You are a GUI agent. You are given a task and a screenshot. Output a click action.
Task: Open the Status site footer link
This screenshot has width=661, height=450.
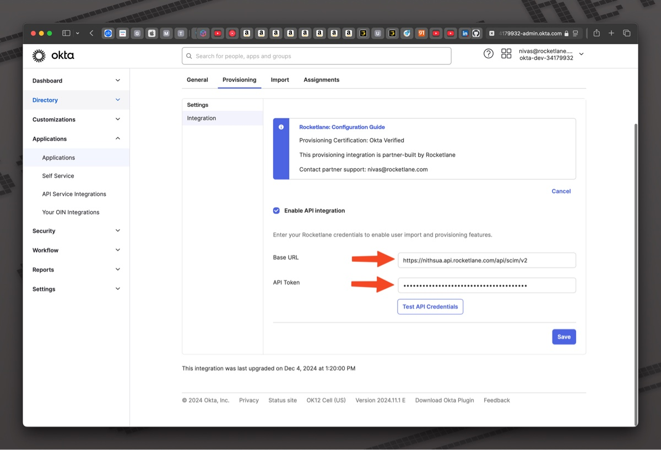click(x=283, y=400)
